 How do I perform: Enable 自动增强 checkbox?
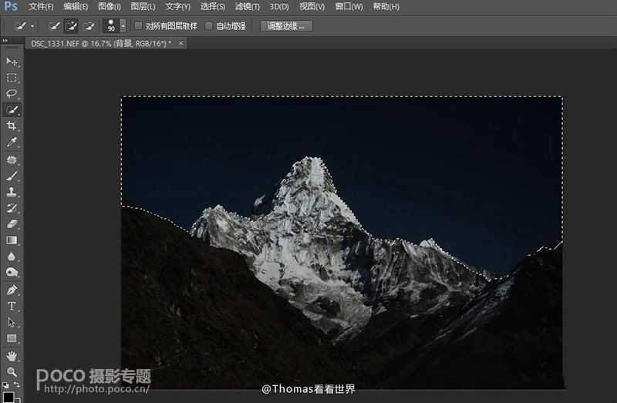(209, 26)
